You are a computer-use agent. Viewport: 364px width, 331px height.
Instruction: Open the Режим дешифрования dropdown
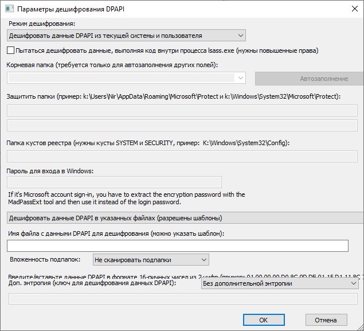point(126,36)
